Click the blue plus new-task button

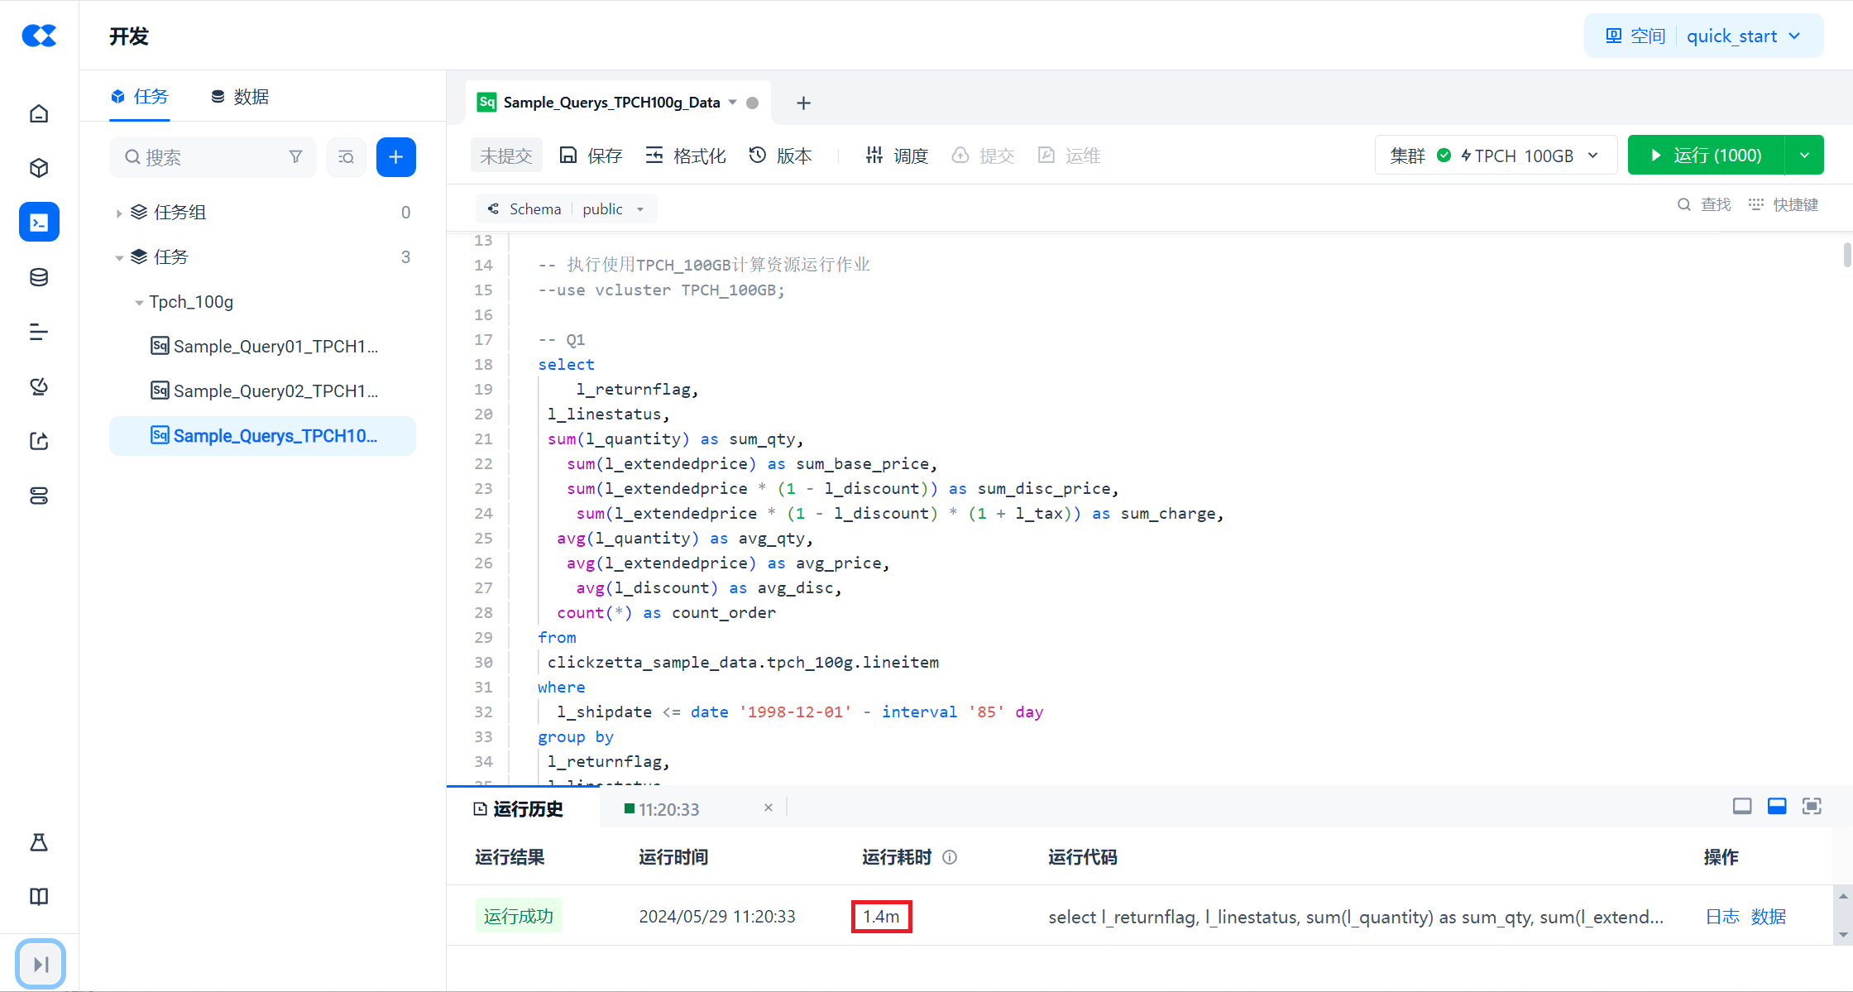[395, 156]
